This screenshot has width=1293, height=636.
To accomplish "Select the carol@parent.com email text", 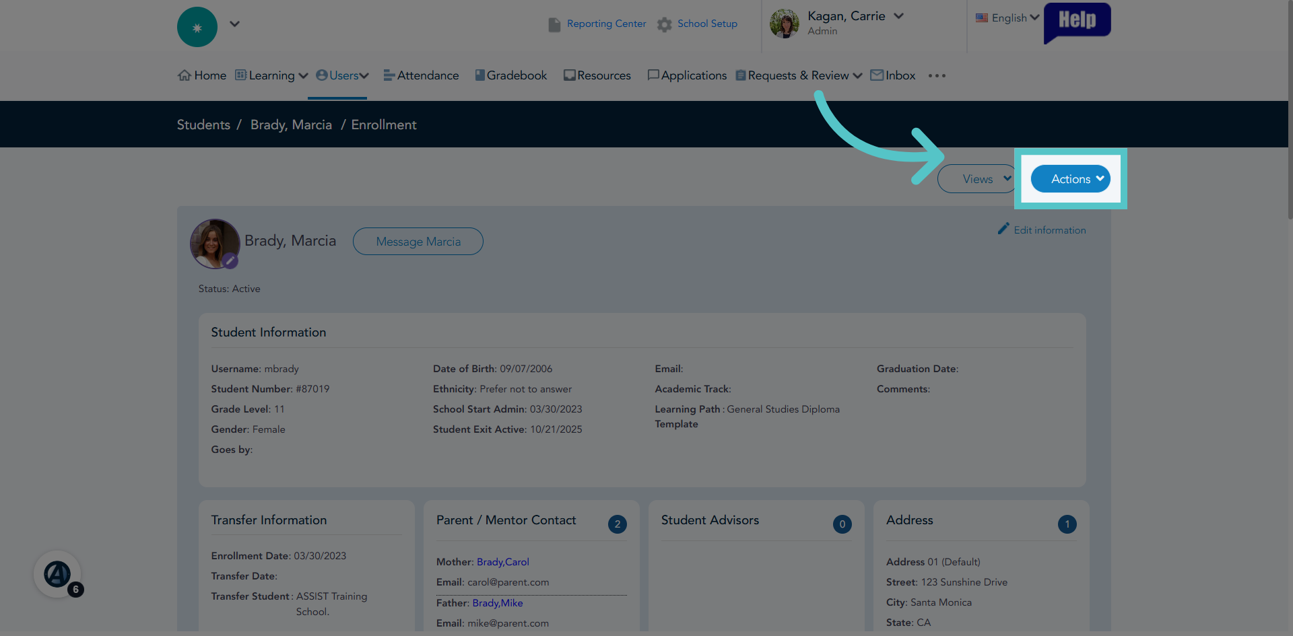I will coord(508,582).
